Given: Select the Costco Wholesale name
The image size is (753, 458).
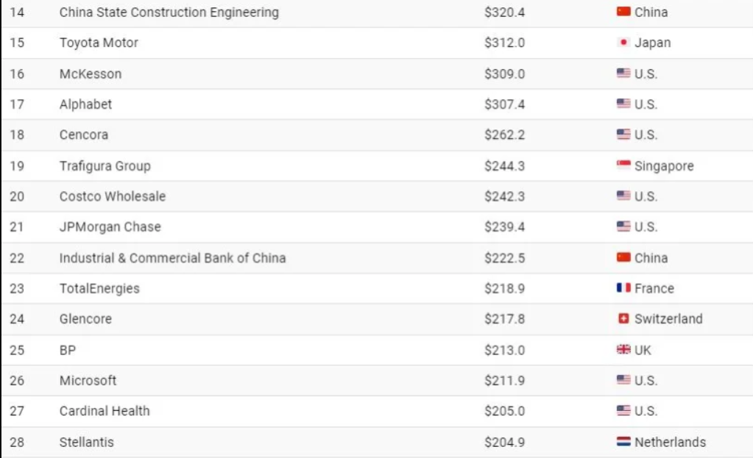Looking at the screenshot, I should 113,196.
